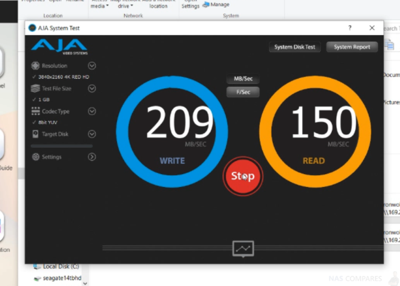The width and height of the screenshot is (400, 286).
Task: Open the System Report view
Action: tap(352, 47)
